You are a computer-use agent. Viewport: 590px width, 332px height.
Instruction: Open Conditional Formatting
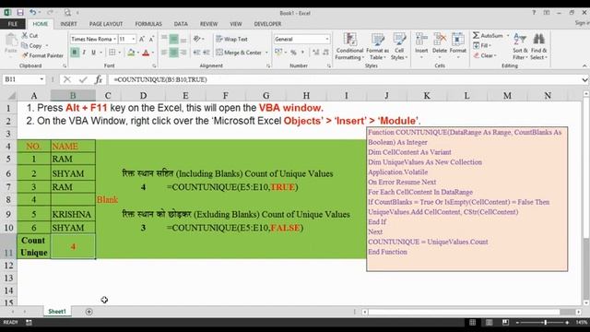tap(349, 46)
